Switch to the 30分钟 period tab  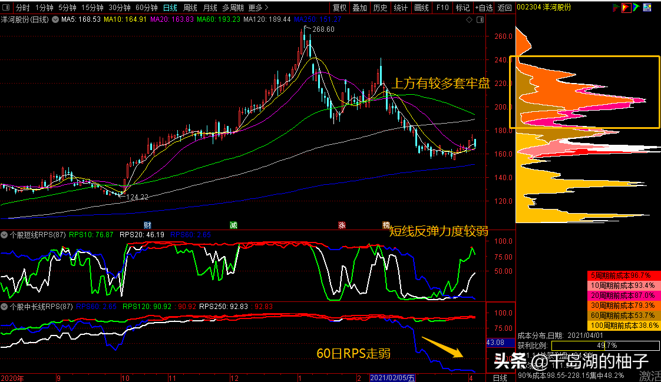click(x=120, y=8)
